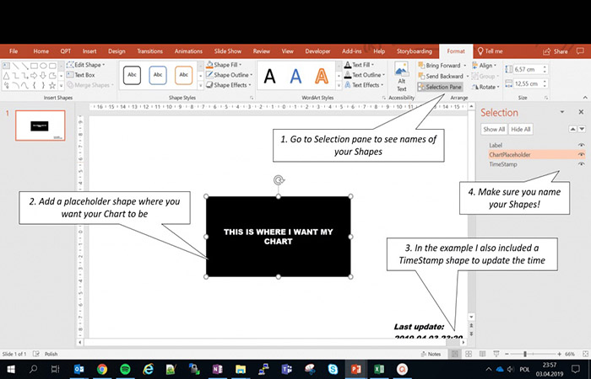Open Shape Effects dropdown

tap(229, 85)
